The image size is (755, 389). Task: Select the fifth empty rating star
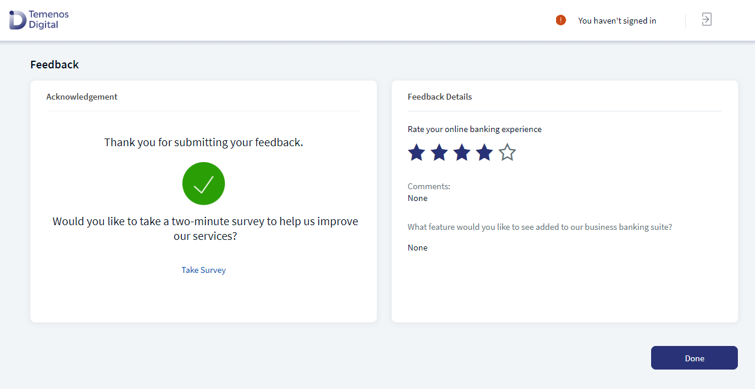[507, 153]
